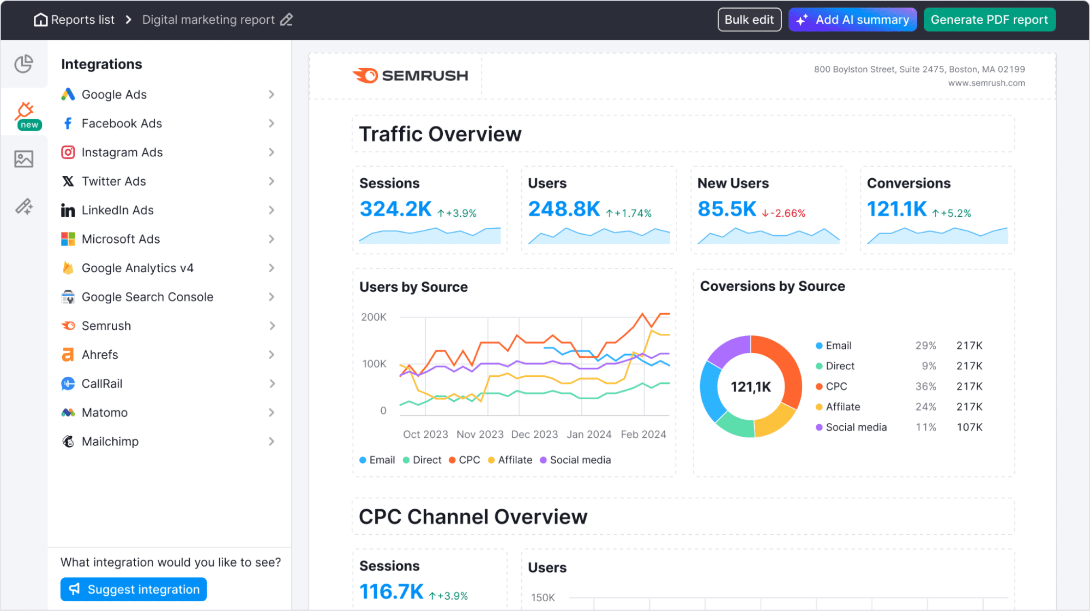
Task: Click the Suggest integration button
Action: (133, 589)
